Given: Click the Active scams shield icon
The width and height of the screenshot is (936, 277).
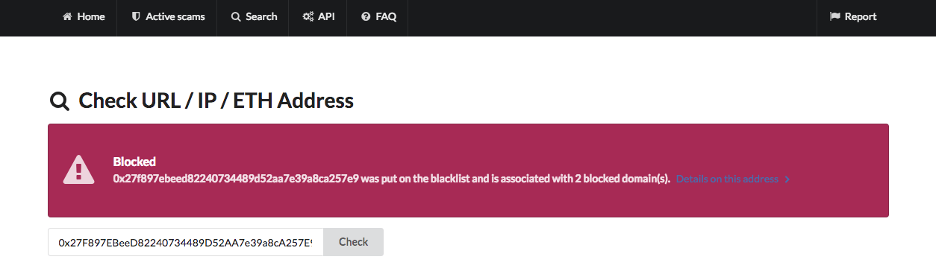Looking at the screenshot, I should [x=136, y=16].
